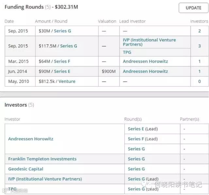Open the Venture round link
The height and width of the screenshot is (195, 209).
point(67,81)
